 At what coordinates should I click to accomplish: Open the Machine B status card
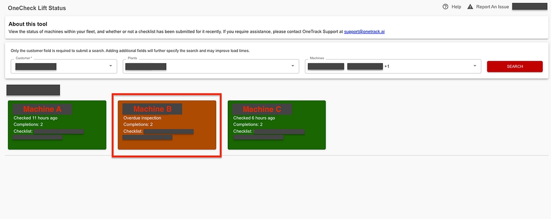(x=167, y=125)
